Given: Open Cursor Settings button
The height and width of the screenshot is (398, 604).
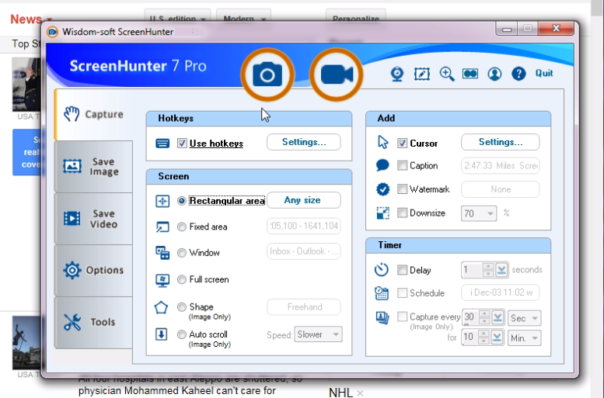Looking at the screenshot, I should [500, 142].
